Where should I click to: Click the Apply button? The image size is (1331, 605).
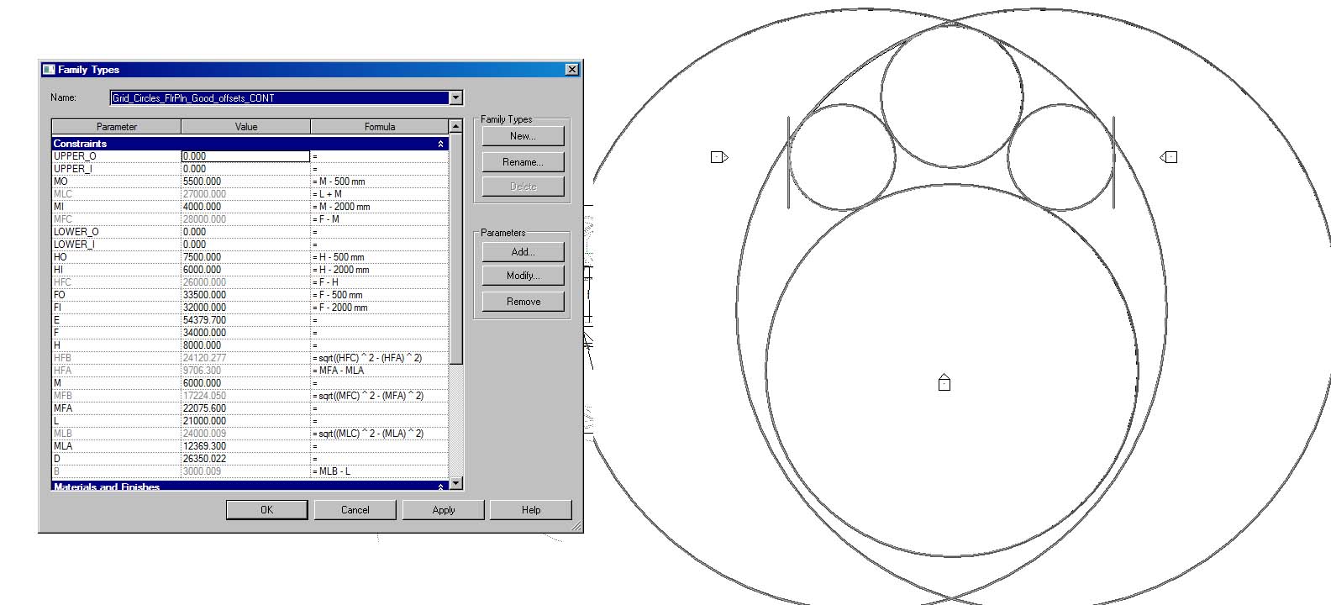click(443, 510)
